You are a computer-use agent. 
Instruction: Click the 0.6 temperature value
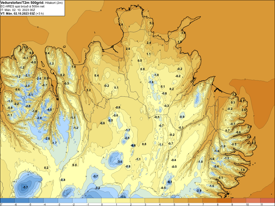click(x=18, y=90)
